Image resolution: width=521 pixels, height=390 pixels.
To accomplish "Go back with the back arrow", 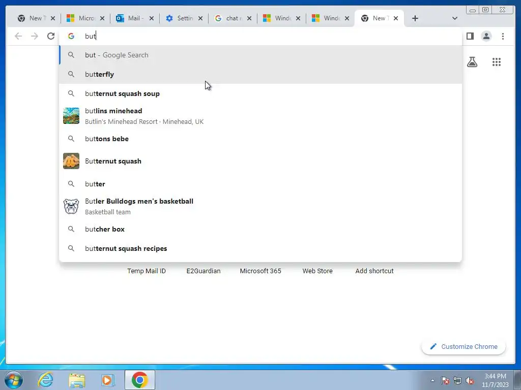I will click(18, 36).
